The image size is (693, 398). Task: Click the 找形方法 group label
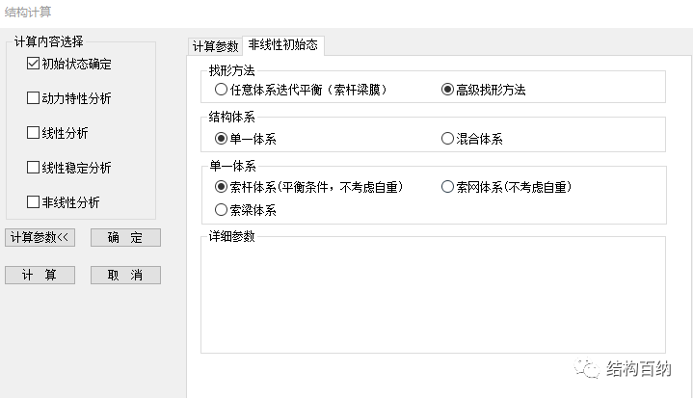pos(231,70)
